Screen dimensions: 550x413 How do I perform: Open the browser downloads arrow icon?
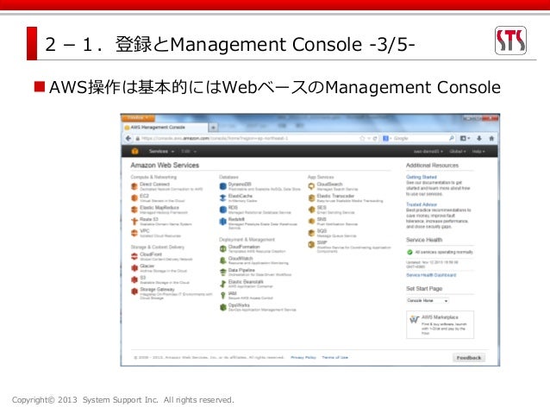pos(479,138)
